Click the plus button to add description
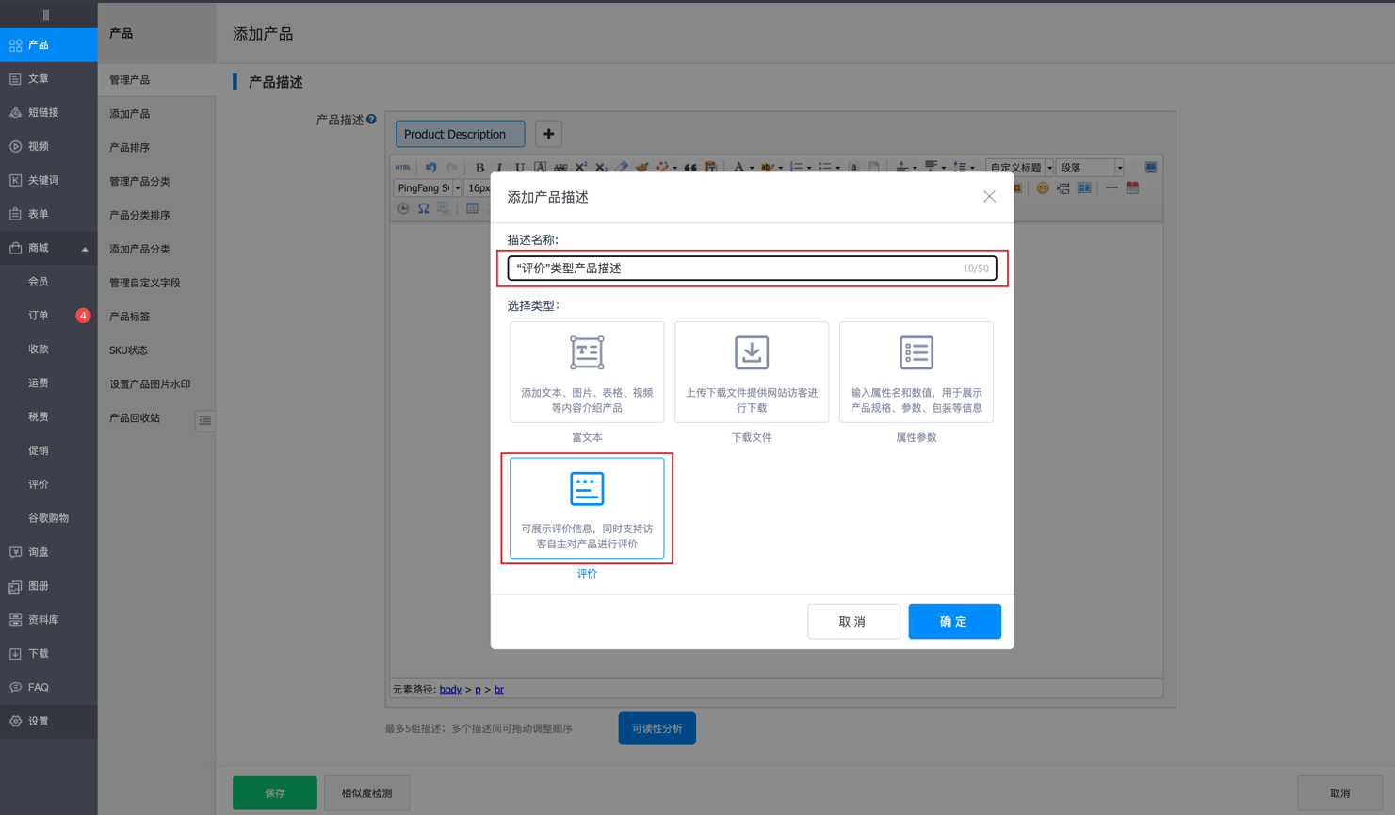1395x815 pixels. pos(548,134)
